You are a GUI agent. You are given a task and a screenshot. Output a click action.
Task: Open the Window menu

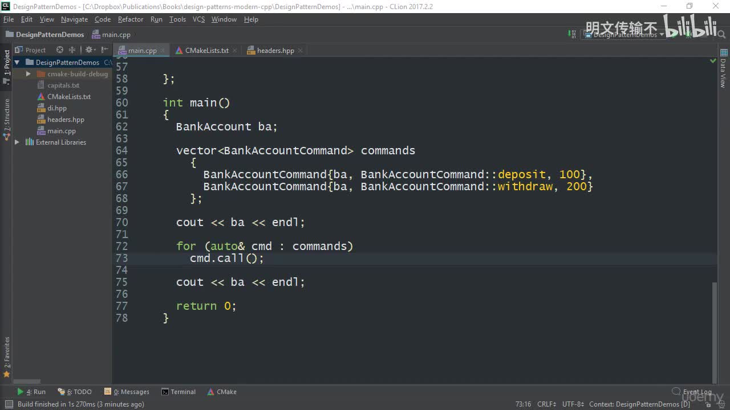click(x=224, y=19)
